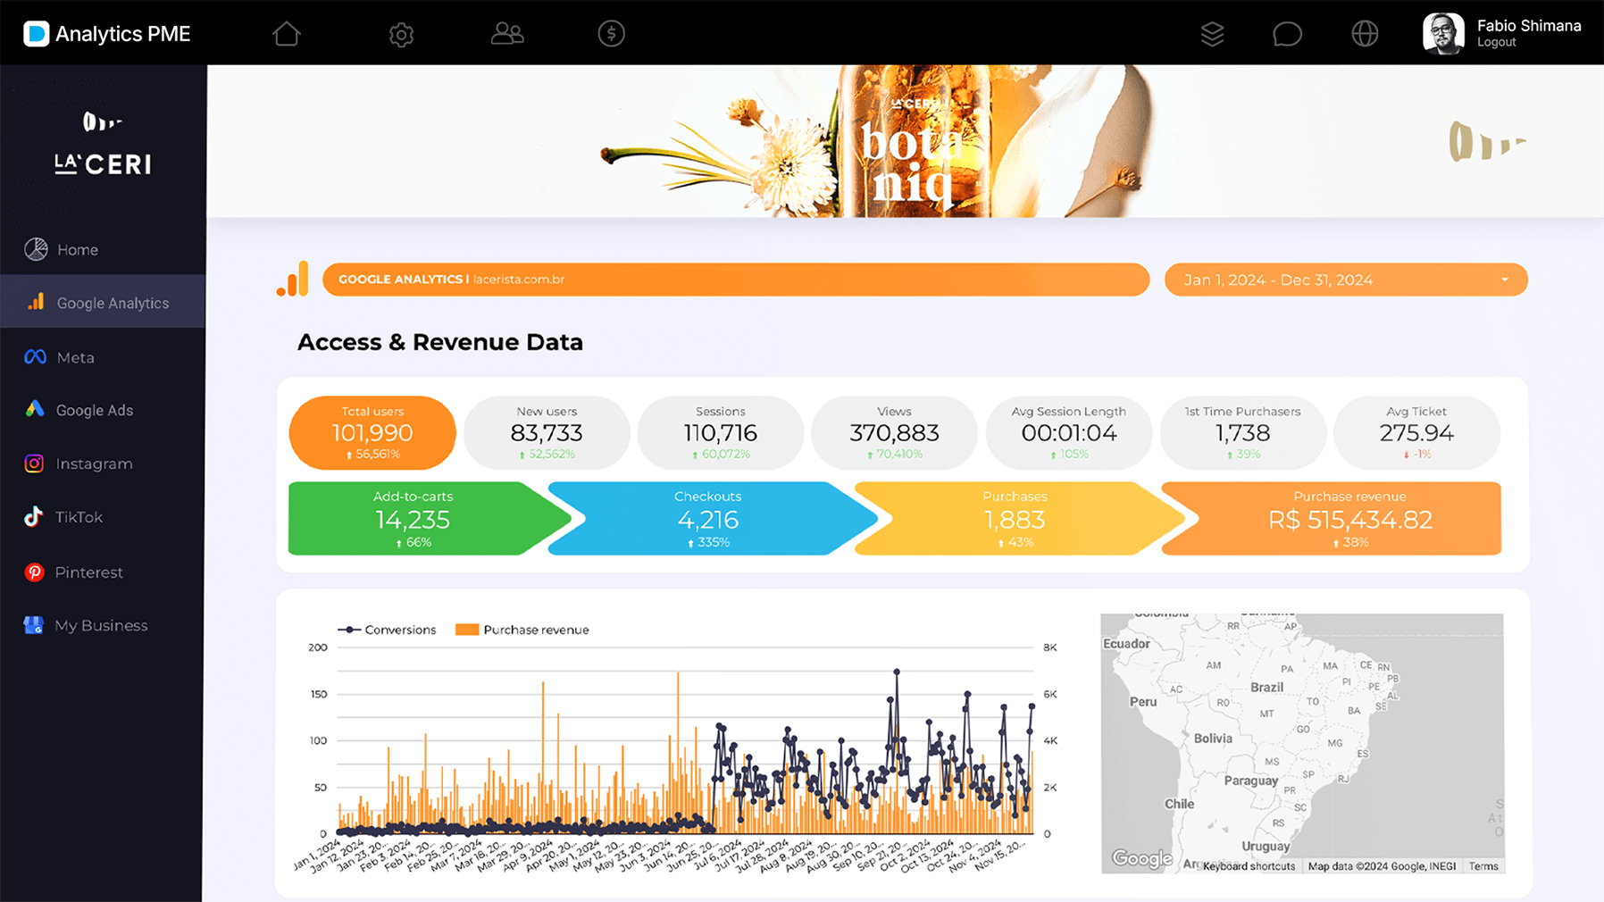The image size is (1604, 902).
Task: Toggle the Conversions series in chart legend
Action: pyautogui.click(x=349, y=630)
